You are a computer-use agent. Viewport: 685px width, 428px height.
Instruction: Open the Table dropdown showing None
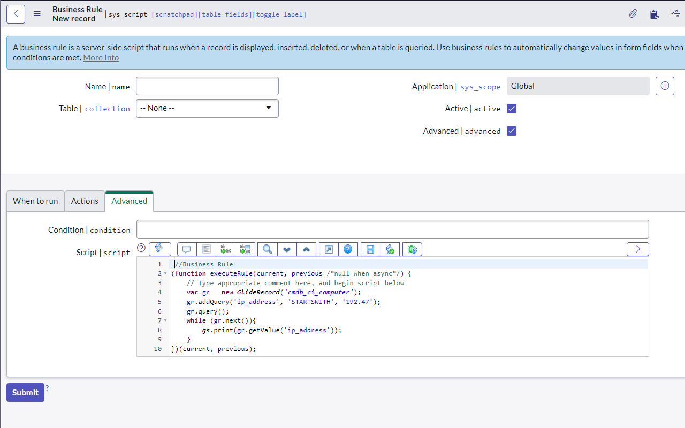tap(207, 108)
